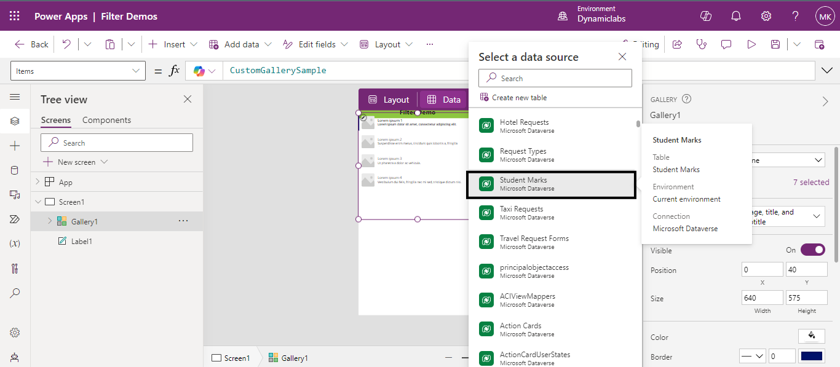Click the data source Search field
840x367 pixels.
pyautogui.click(x=555, y=78)
